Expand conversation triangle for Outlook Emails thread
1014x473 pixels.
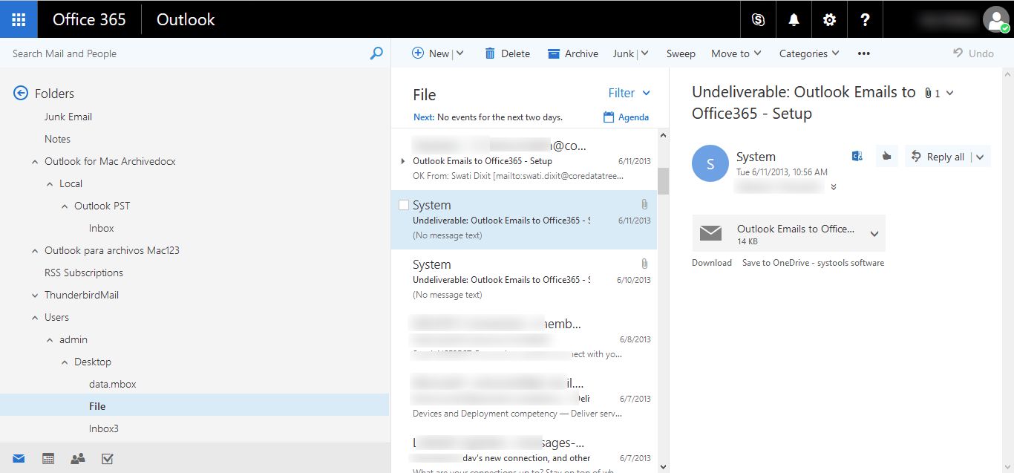coord(403,161)
